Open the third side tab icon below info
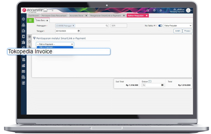The height and width of the screenshot is (134, 211). pyautogui.click(x=30, y=46)
